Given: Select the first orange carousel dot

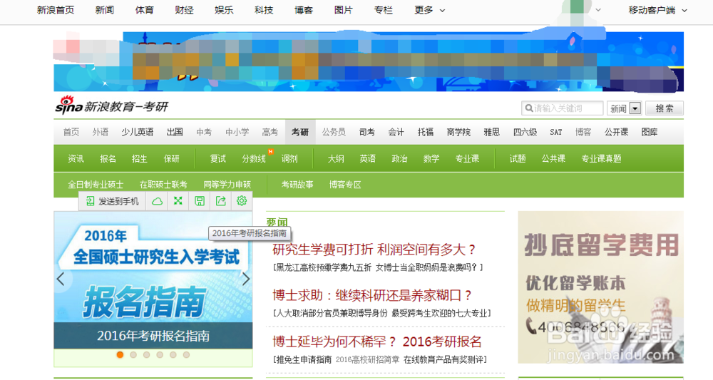Looking at the screenshot, I should [120, 354].
